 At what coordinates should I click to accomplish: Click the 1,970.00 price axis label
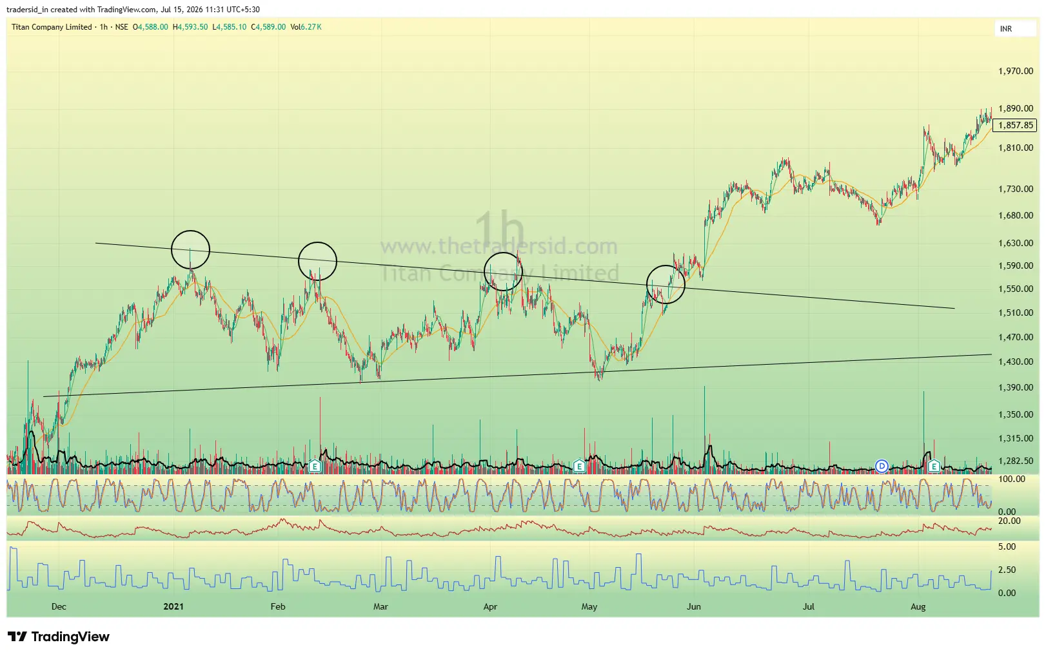pyautogui.click(x=1016, y=71)
